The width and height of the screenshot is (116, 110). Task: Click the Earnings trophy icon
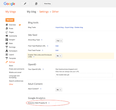pos(7,47)
